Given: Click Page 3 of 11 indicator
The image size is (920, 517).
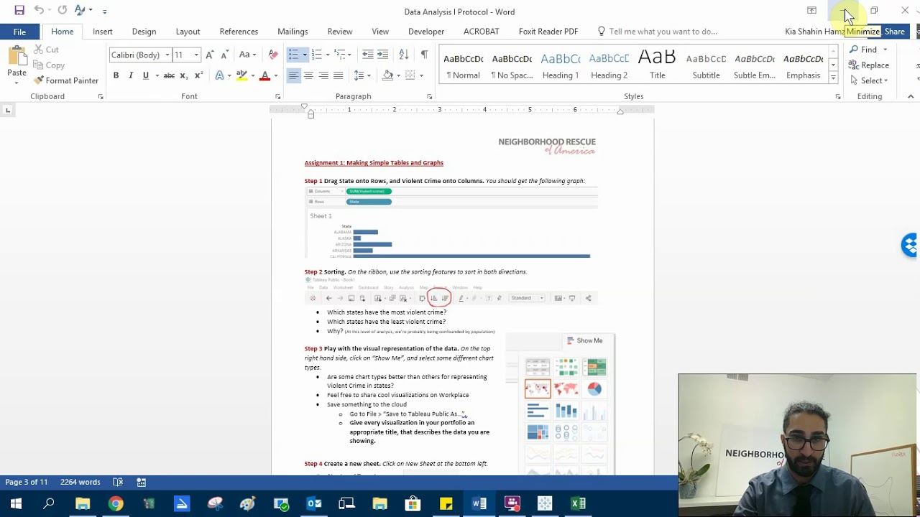Looking at the screenshot, I should (x=27, y=483).
